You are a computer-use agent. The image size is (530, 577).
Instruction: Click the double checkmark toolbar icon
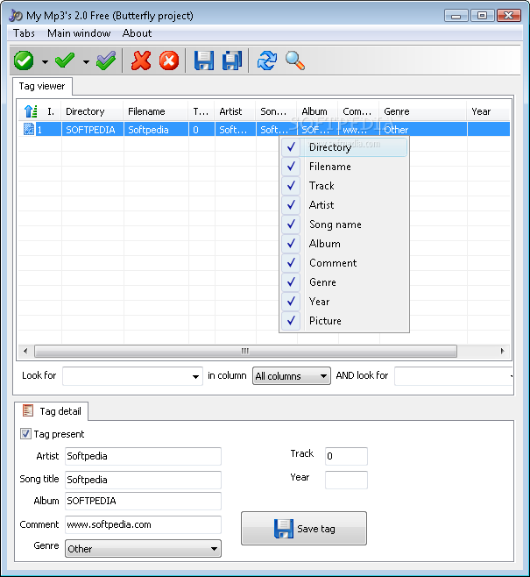[106, 61]
